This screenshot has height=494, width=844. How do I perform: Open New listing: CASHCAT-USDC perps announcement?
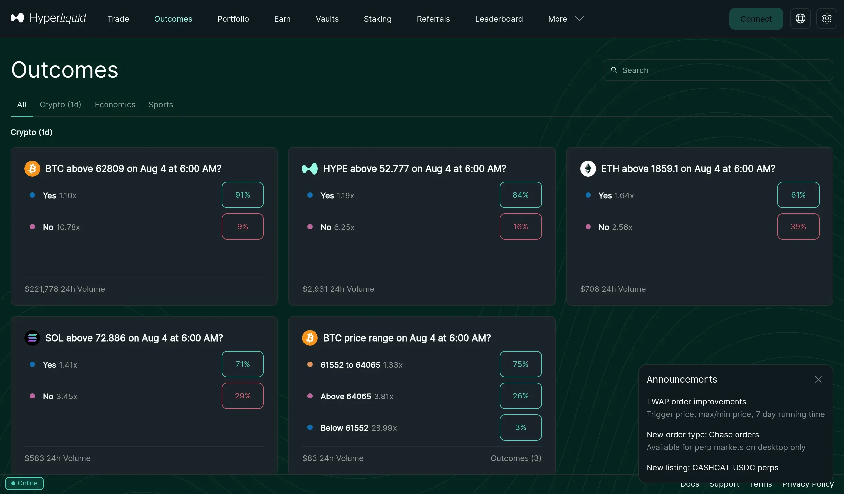(x=712, y=468)
